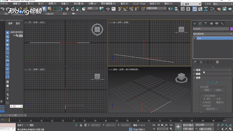This screenshot has height=131, width=233.
Task: Click the 登录 sign-in button
Action: 191,4
